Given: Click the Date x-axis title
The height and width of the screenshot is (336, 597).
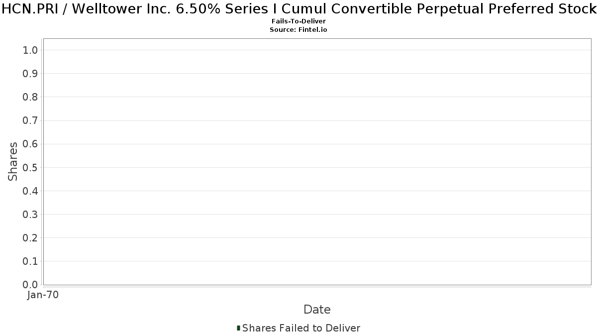Looking at the screenshot, I should pyautogui.click(x=317, y=310).
